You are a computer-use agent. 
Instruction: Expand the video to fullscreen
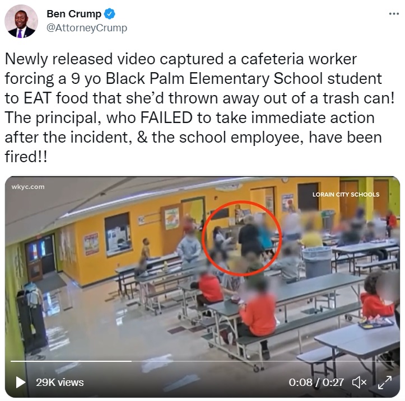pos(385,382)
